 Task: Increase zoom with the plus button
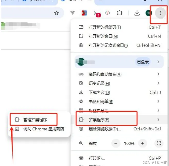pyautogui.click(x=143, y=143)
